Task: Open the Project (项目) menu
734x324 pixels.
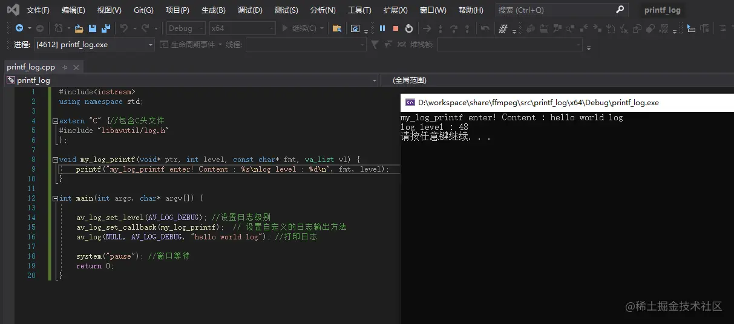Action: [x=177, y=10]
